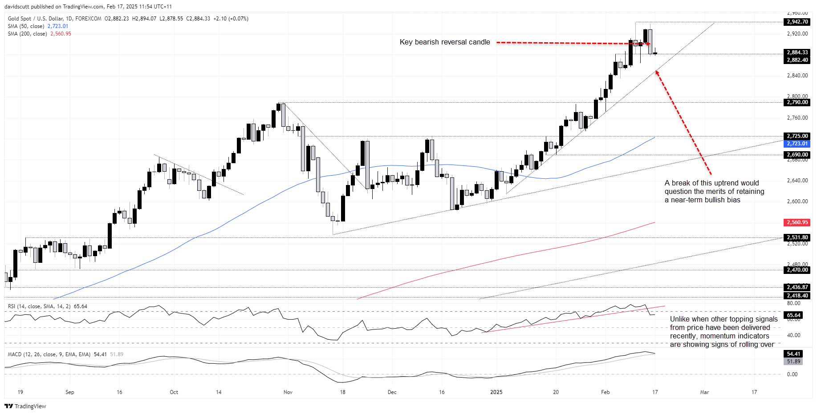Click the 2,725.00 price level label
The width and height of the screenshot is (817, 414).
[797, 136]
